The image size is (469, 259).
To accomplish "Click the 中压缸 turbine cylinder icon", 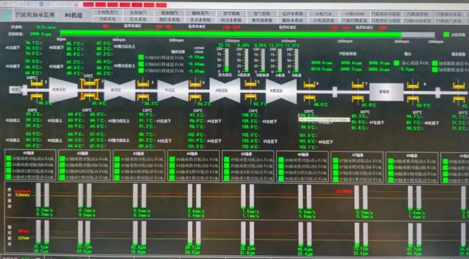I will tap(168, 89).
